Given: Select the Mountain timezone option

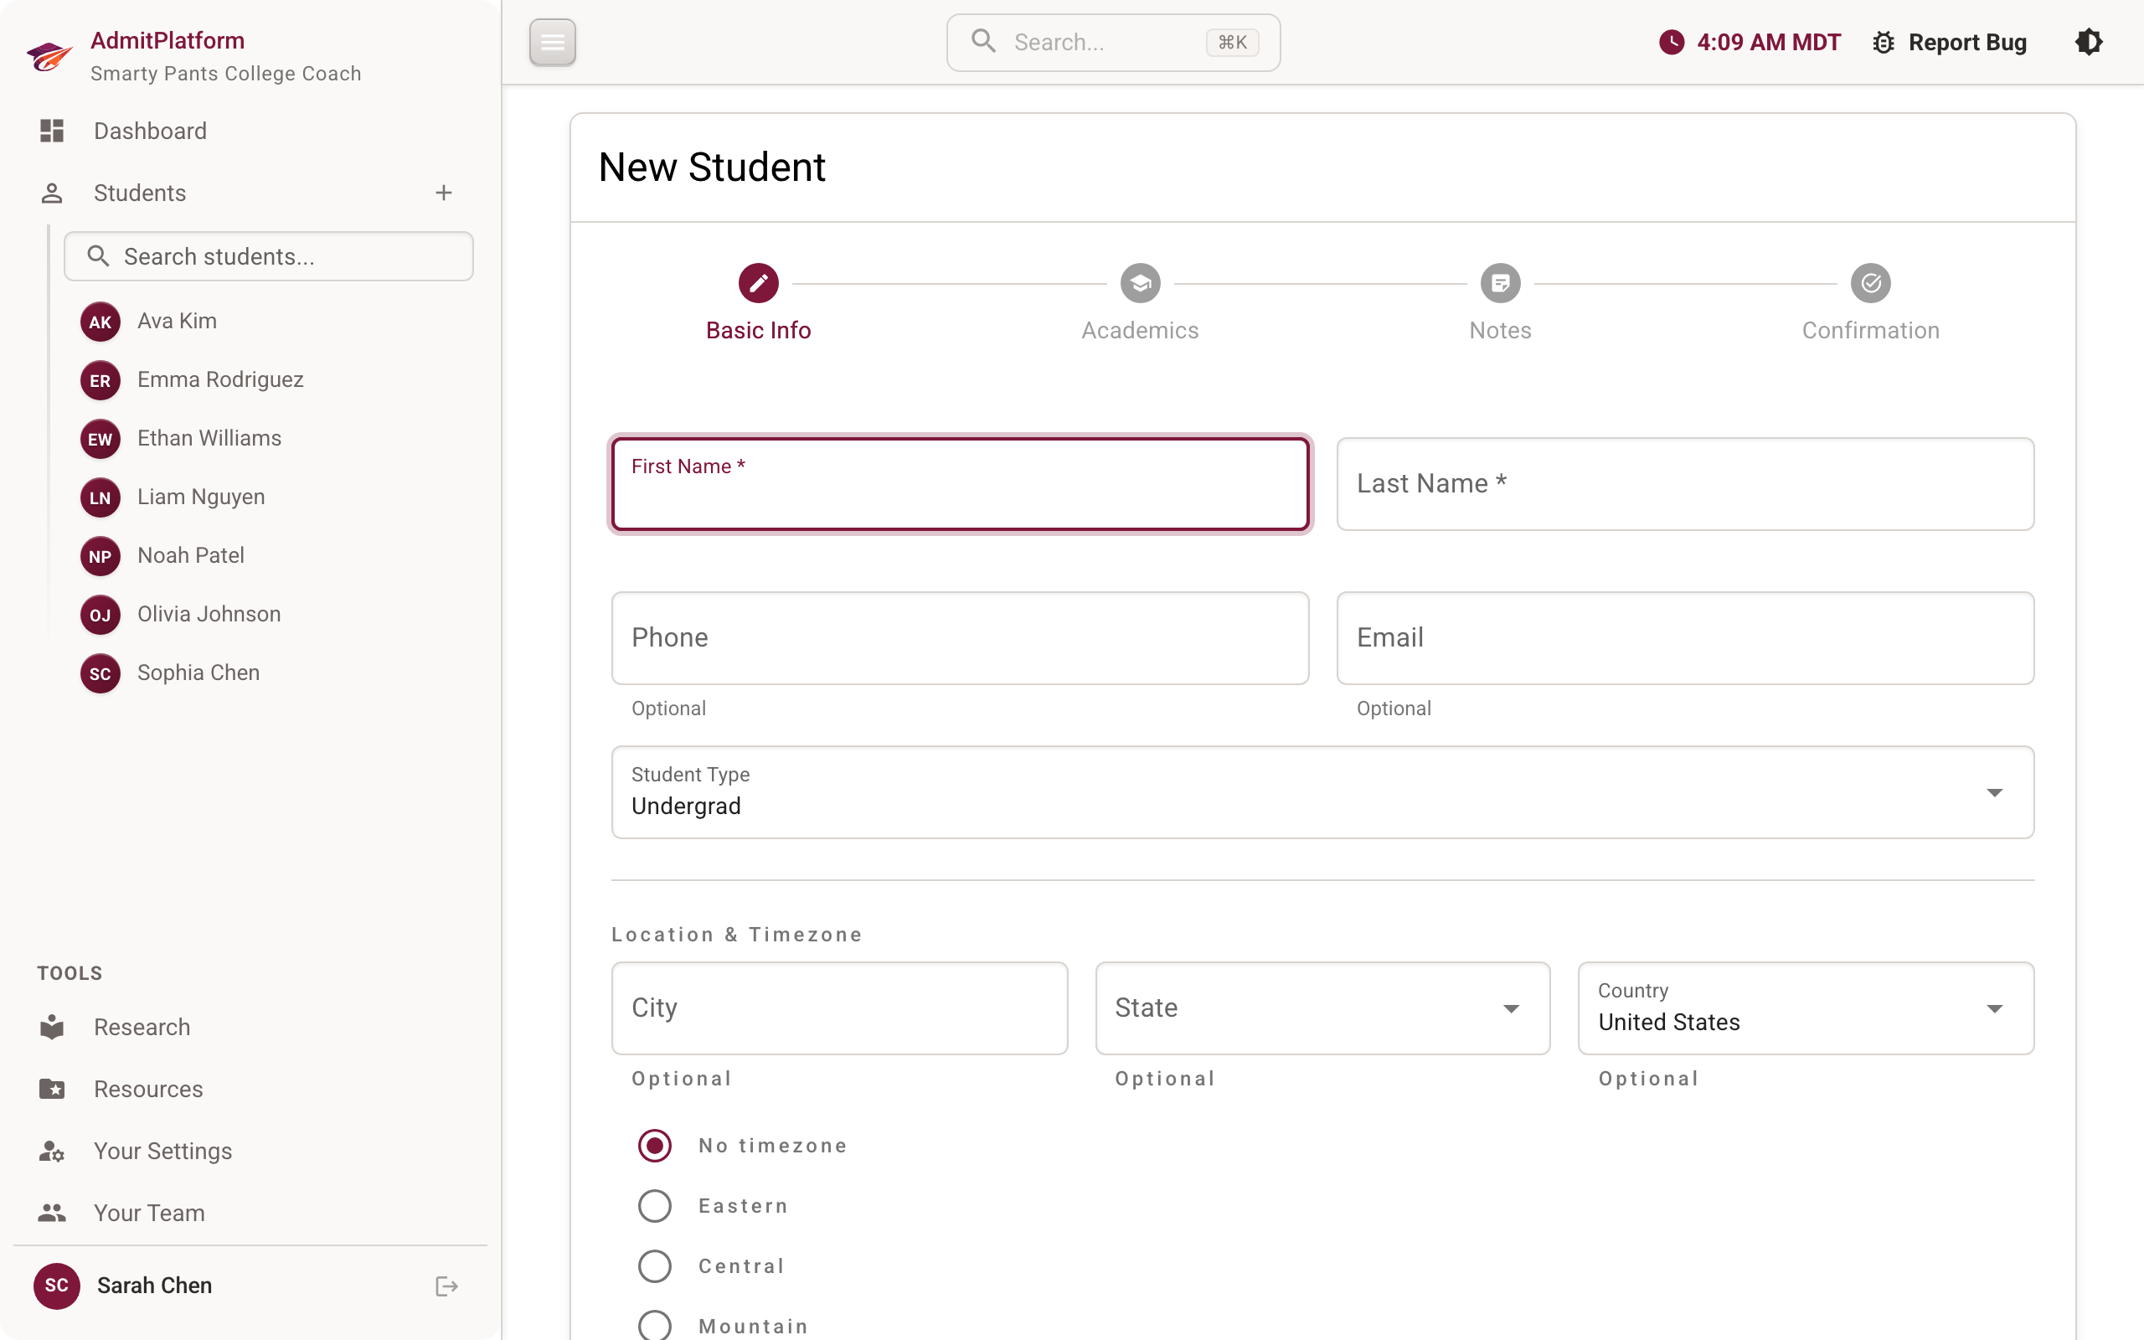Looking at the screenshot, I should pyautogui.click(x=654, y=1325).
